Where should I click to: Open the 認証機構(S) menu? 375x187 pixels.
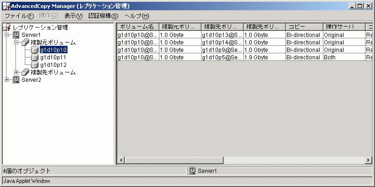point(103,16)
